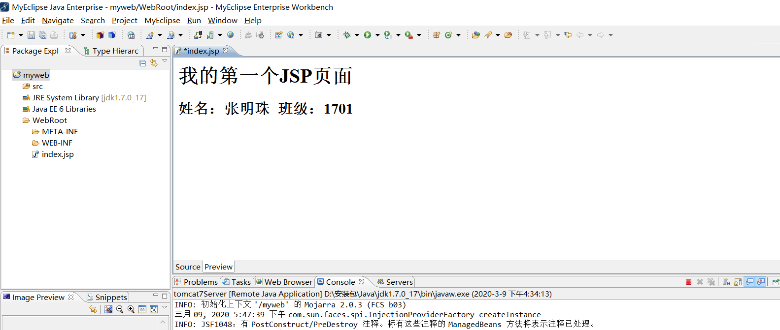Click the Print icon in toolbar

[x=54, y=35]
